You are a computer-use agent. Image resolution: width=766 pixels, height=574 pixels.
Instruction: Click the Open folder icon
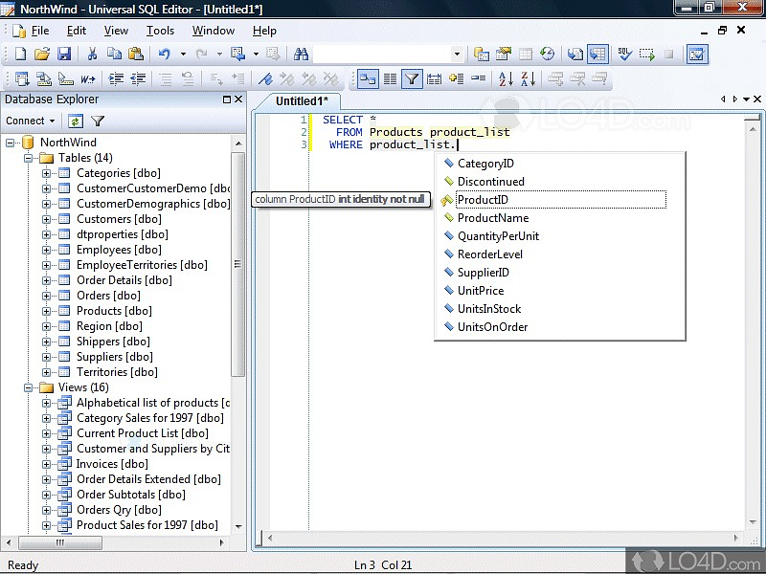tap(43, 55)
